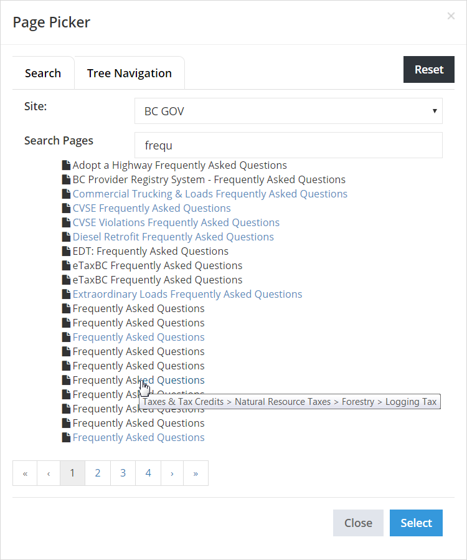This screenshot has height=560, width=467.
Task: Go to page 3 of search results
Action: pyautogui.click(x=123, y=473)
